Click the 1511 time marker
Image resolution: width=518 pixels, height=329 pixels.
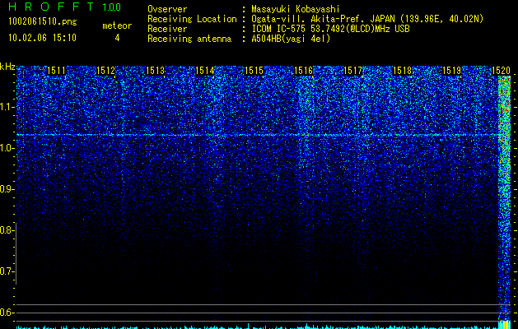(56, 71)
